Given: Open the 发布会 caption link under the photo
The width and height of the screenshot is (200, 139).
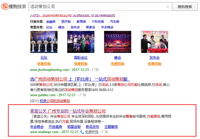Looking at the screenshot, I should [154, 58].
